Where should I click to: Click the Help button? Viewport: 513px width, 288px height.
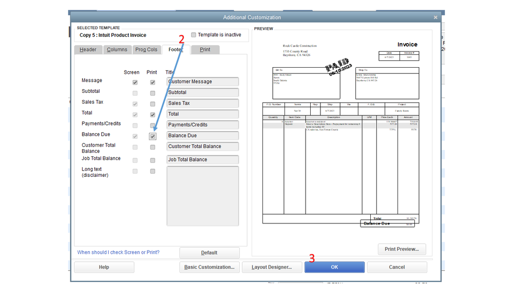coord(104,267)
